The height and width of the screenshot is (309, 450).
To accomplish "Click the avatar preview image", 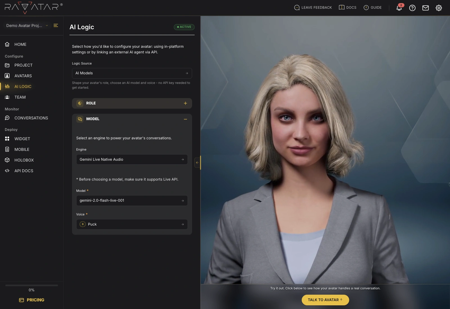I will [325, 150].
